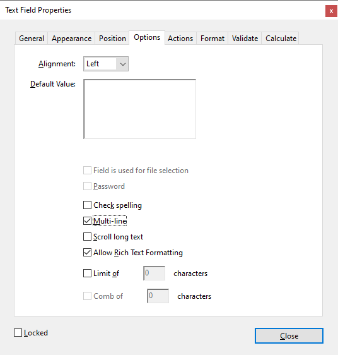Screen dimensions: 338x355
Task: Toggle the Locked checkbox
Action: [x=18, y=333]
